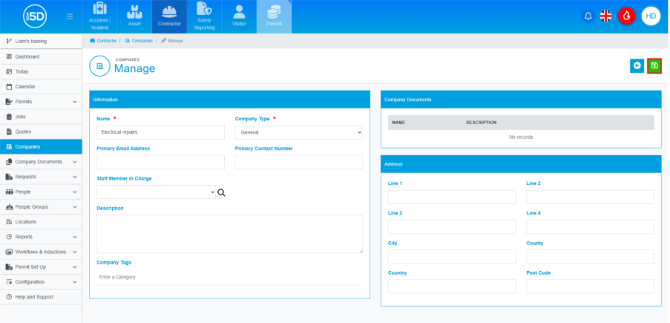
Task: Open the notifications bell icon
Action: pyautogui.click(x=588, y=16)
